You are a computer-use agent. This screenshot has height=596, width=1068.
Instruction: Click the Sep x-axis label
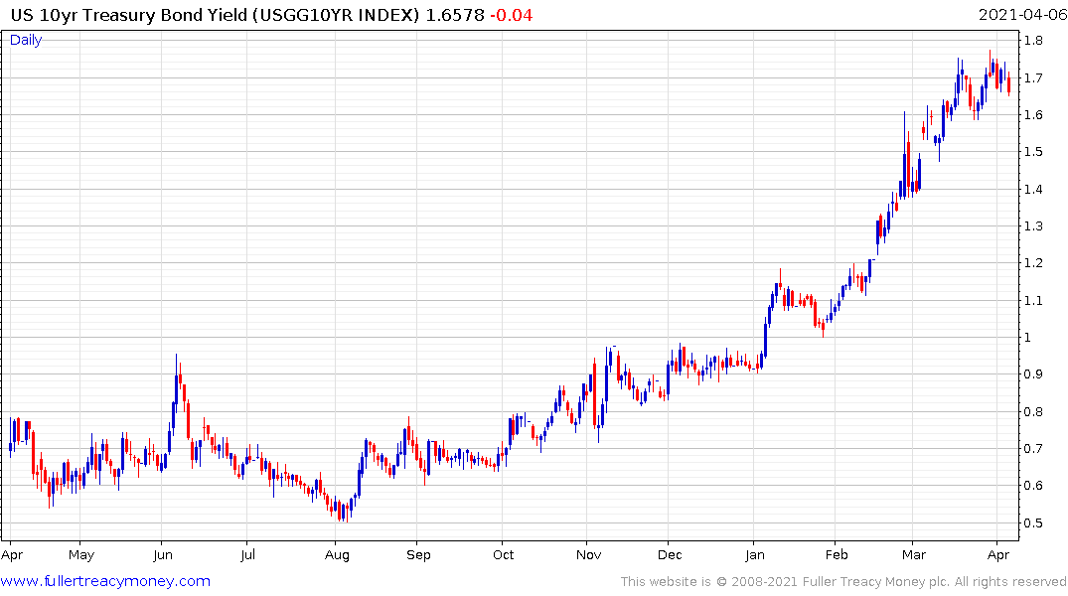pyautogui.click(x=418, y=555)
